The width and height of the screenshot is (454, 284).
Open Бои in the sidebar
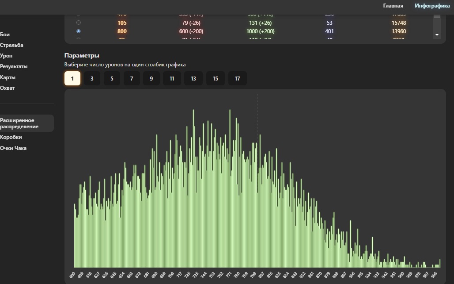coord(5,35)
